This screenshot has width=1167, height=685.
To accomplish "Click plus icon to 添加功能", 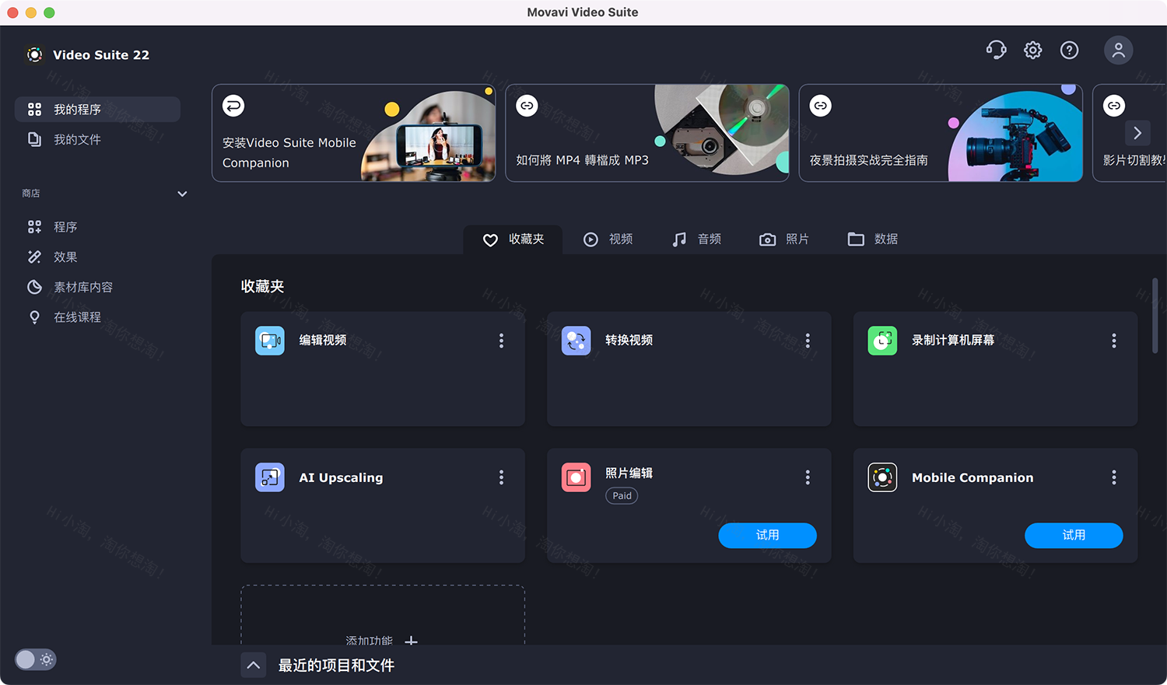I will [x=412, y=641].
